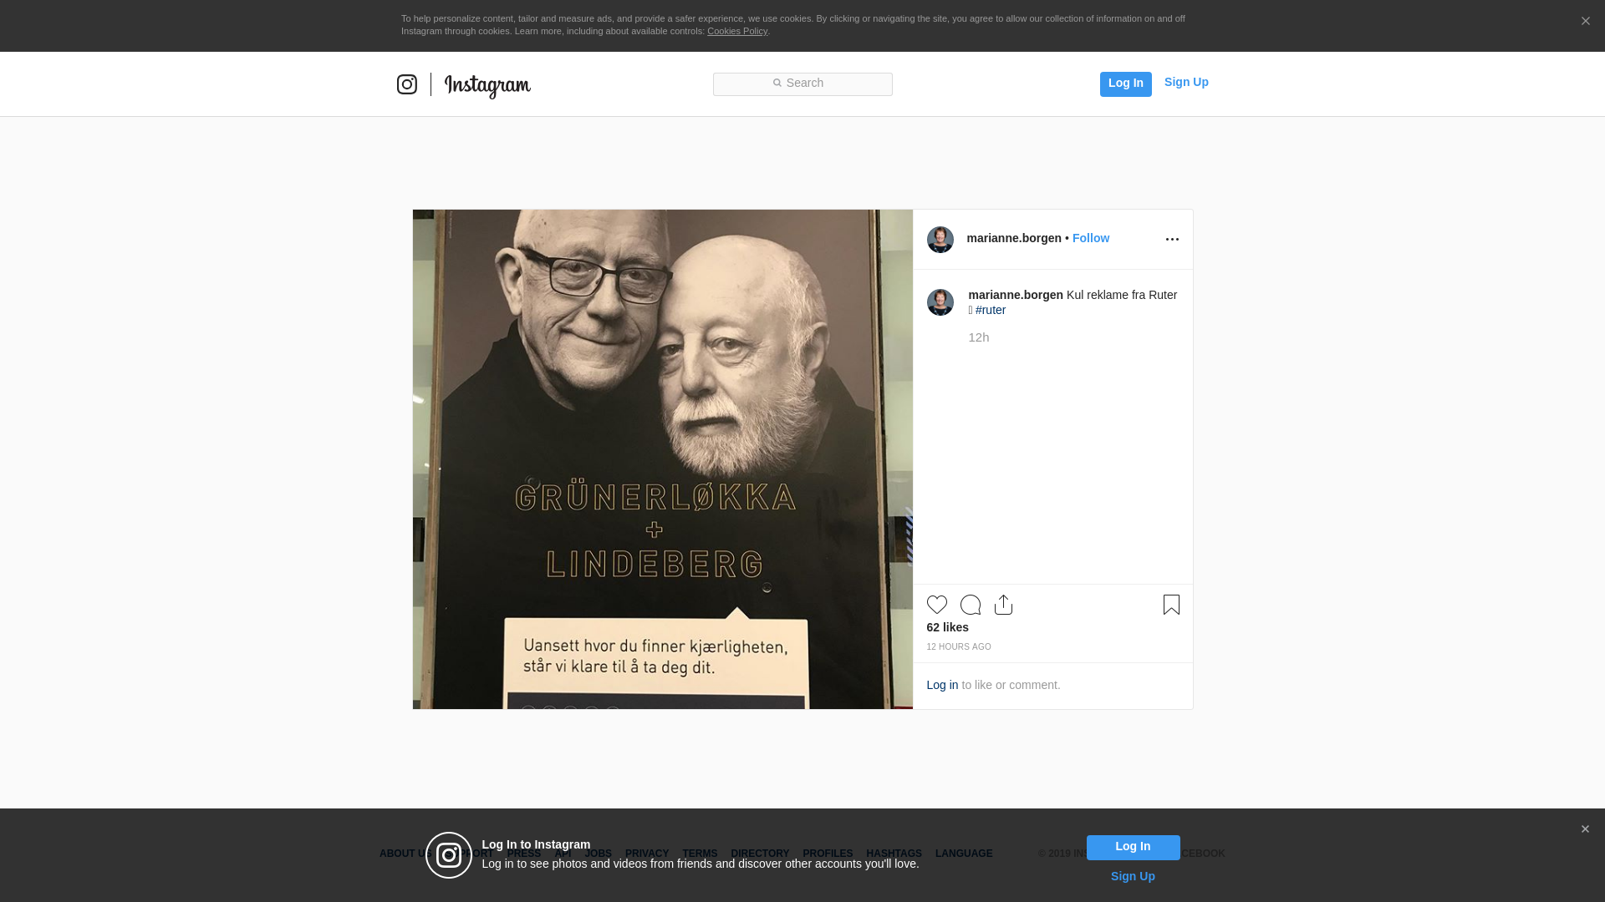View the 62 likes count
The image size is (1605, 902).
pyautogui.click(x=948, y=627)
